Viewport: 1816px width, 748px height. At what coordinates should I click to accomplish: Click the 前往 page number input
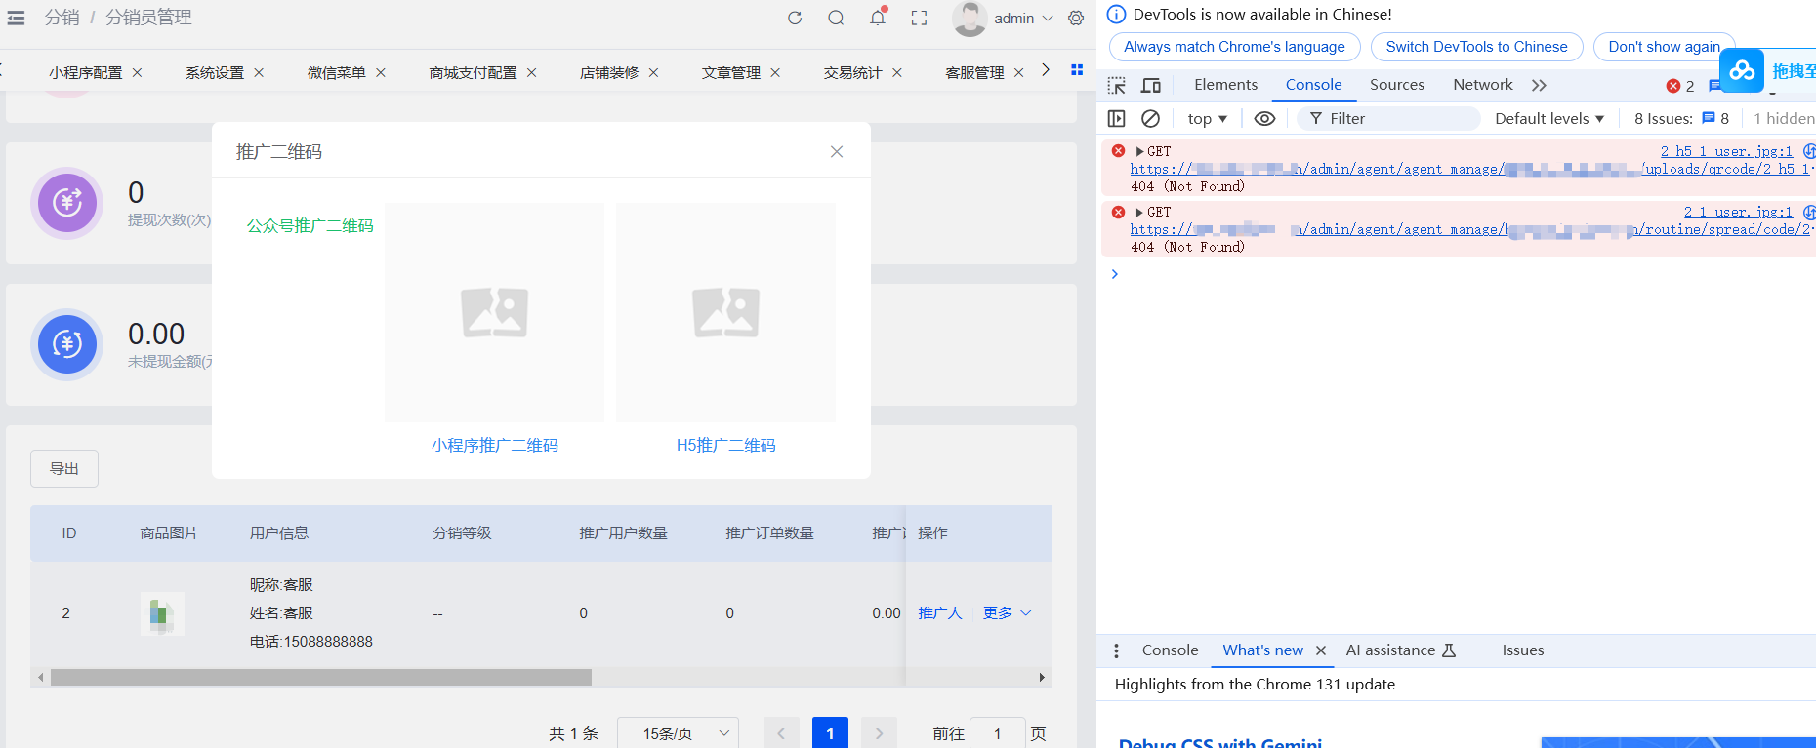pyautogui.click(x=998, y=733)
